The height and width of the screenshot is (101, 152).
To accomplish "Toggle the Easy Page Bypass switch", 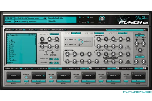I will (128, 60).
